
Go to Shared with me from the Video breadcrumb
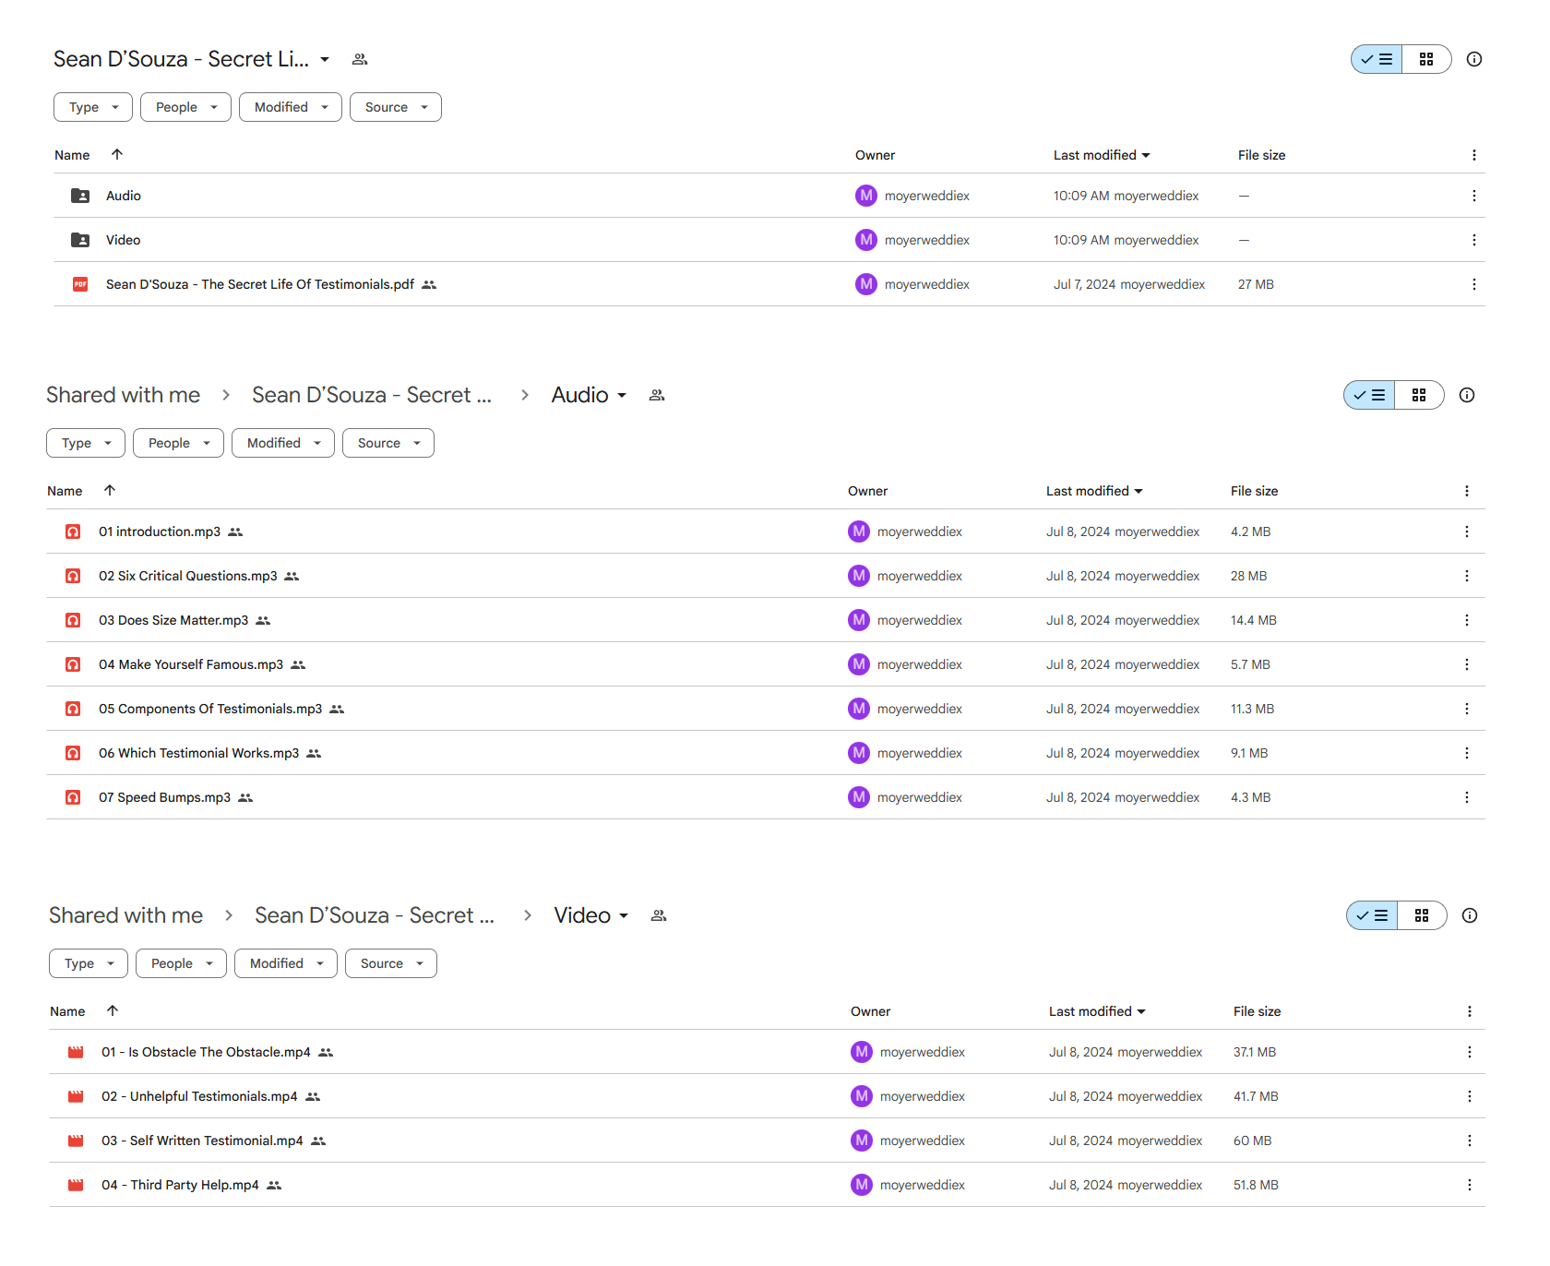pyautogui.click(x=125, y=915)
